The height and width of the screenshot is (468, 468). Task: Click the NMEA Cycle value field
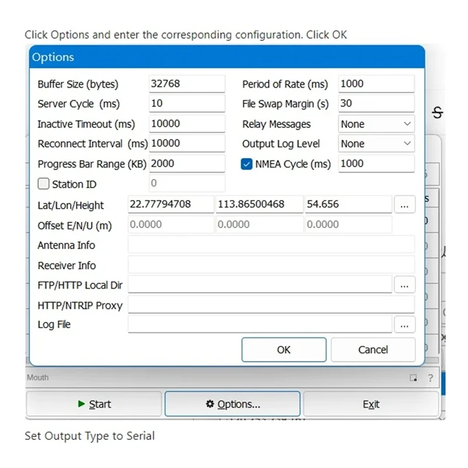click(376, 164)
